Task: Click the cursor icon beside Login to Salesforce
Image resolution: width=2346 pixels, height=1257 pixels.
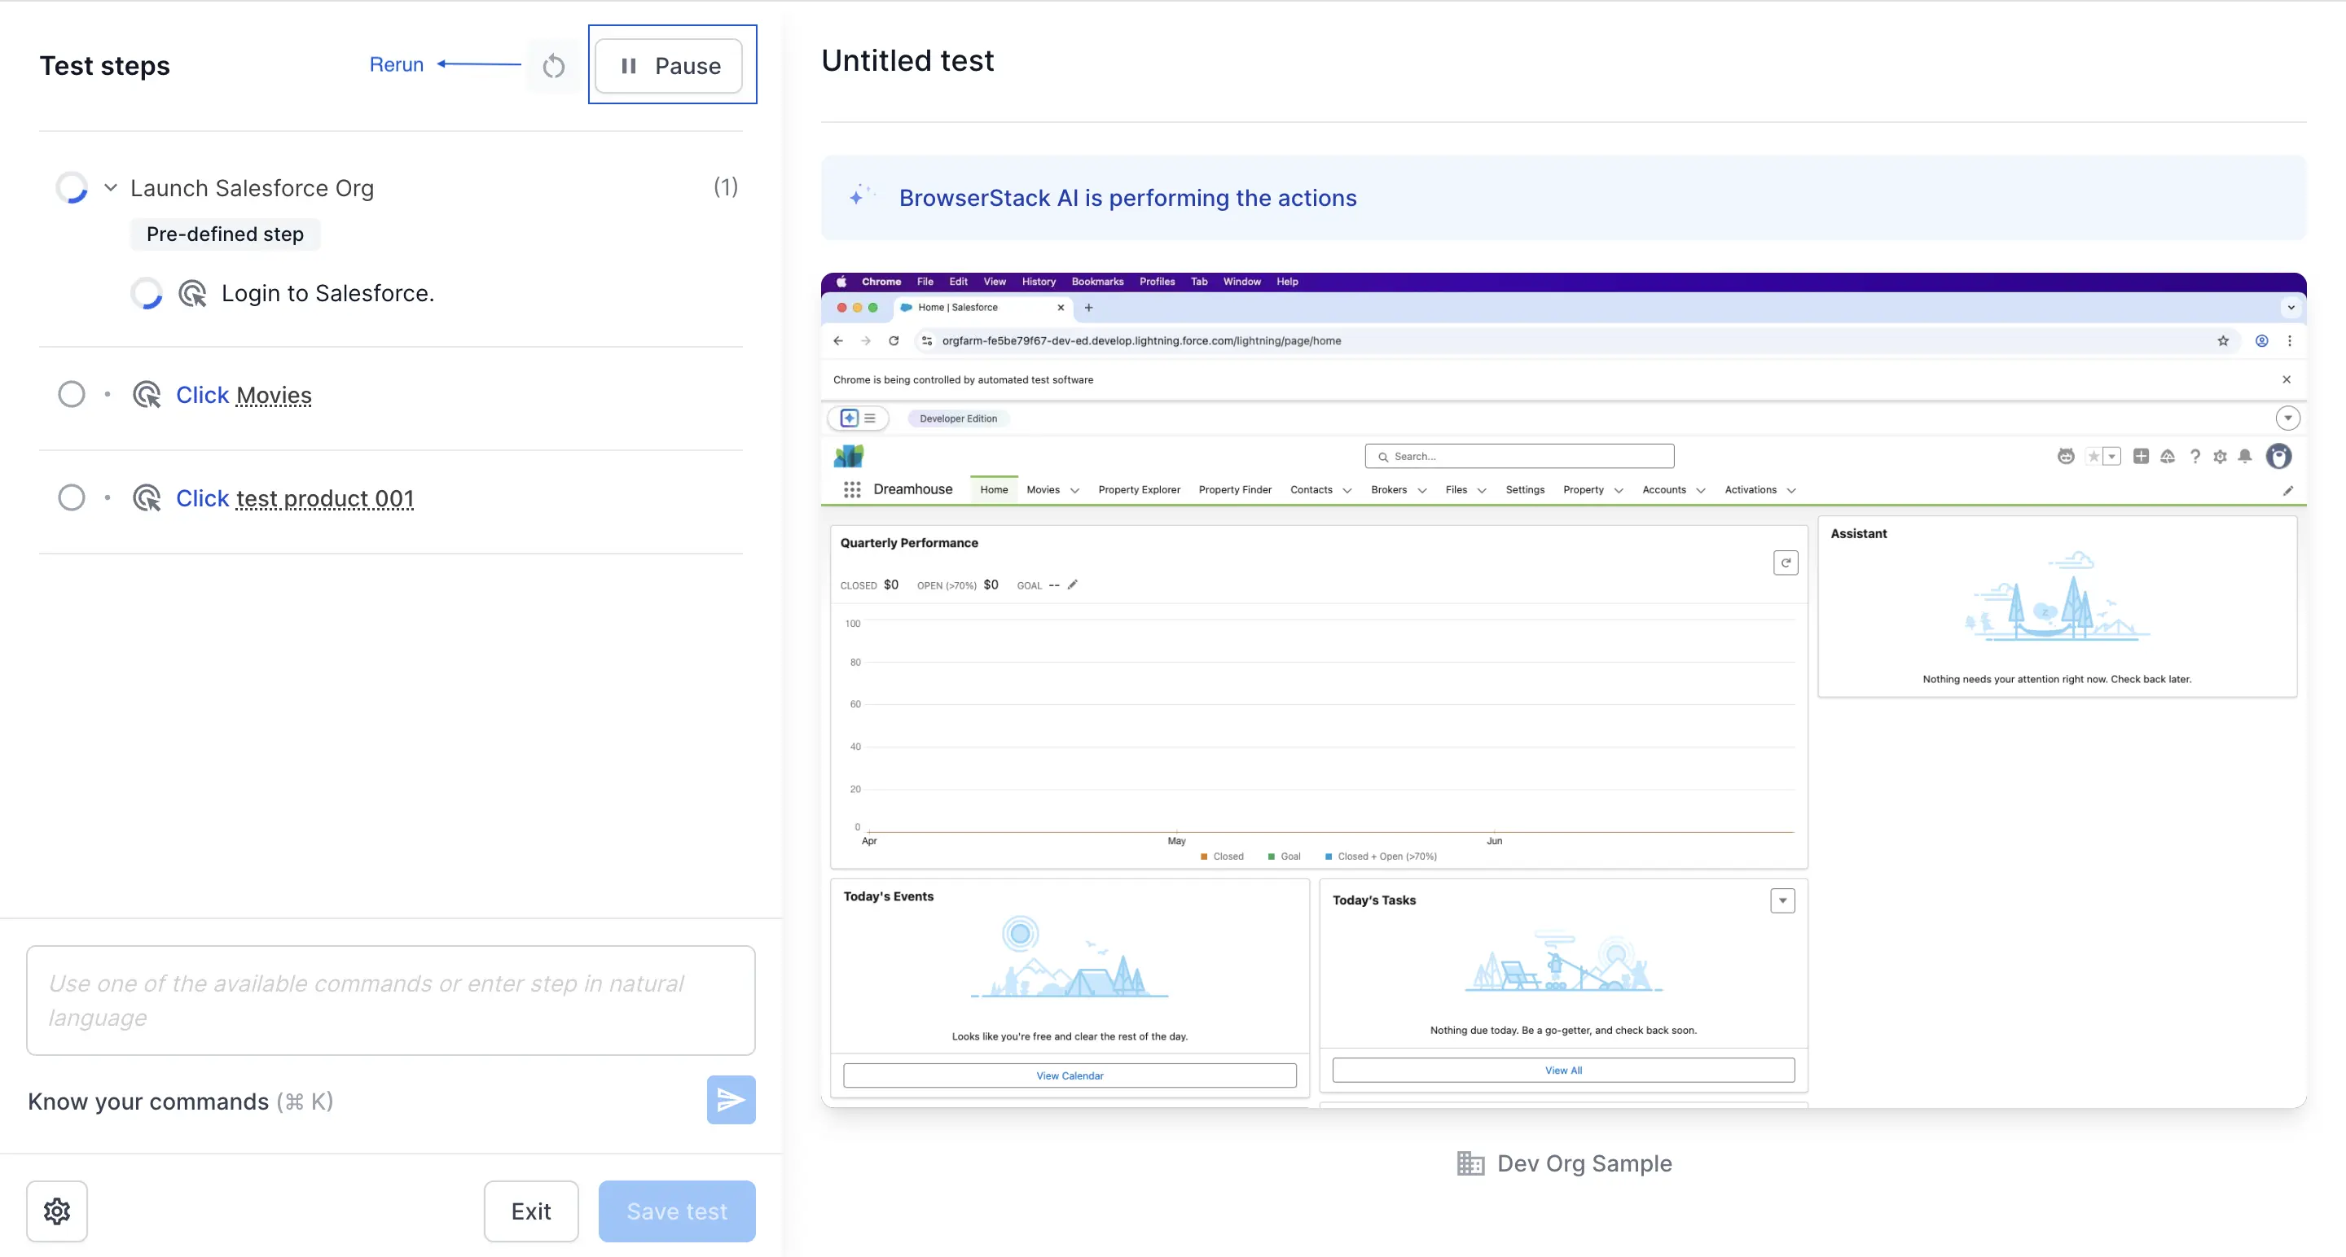Action: pos(192,293)
